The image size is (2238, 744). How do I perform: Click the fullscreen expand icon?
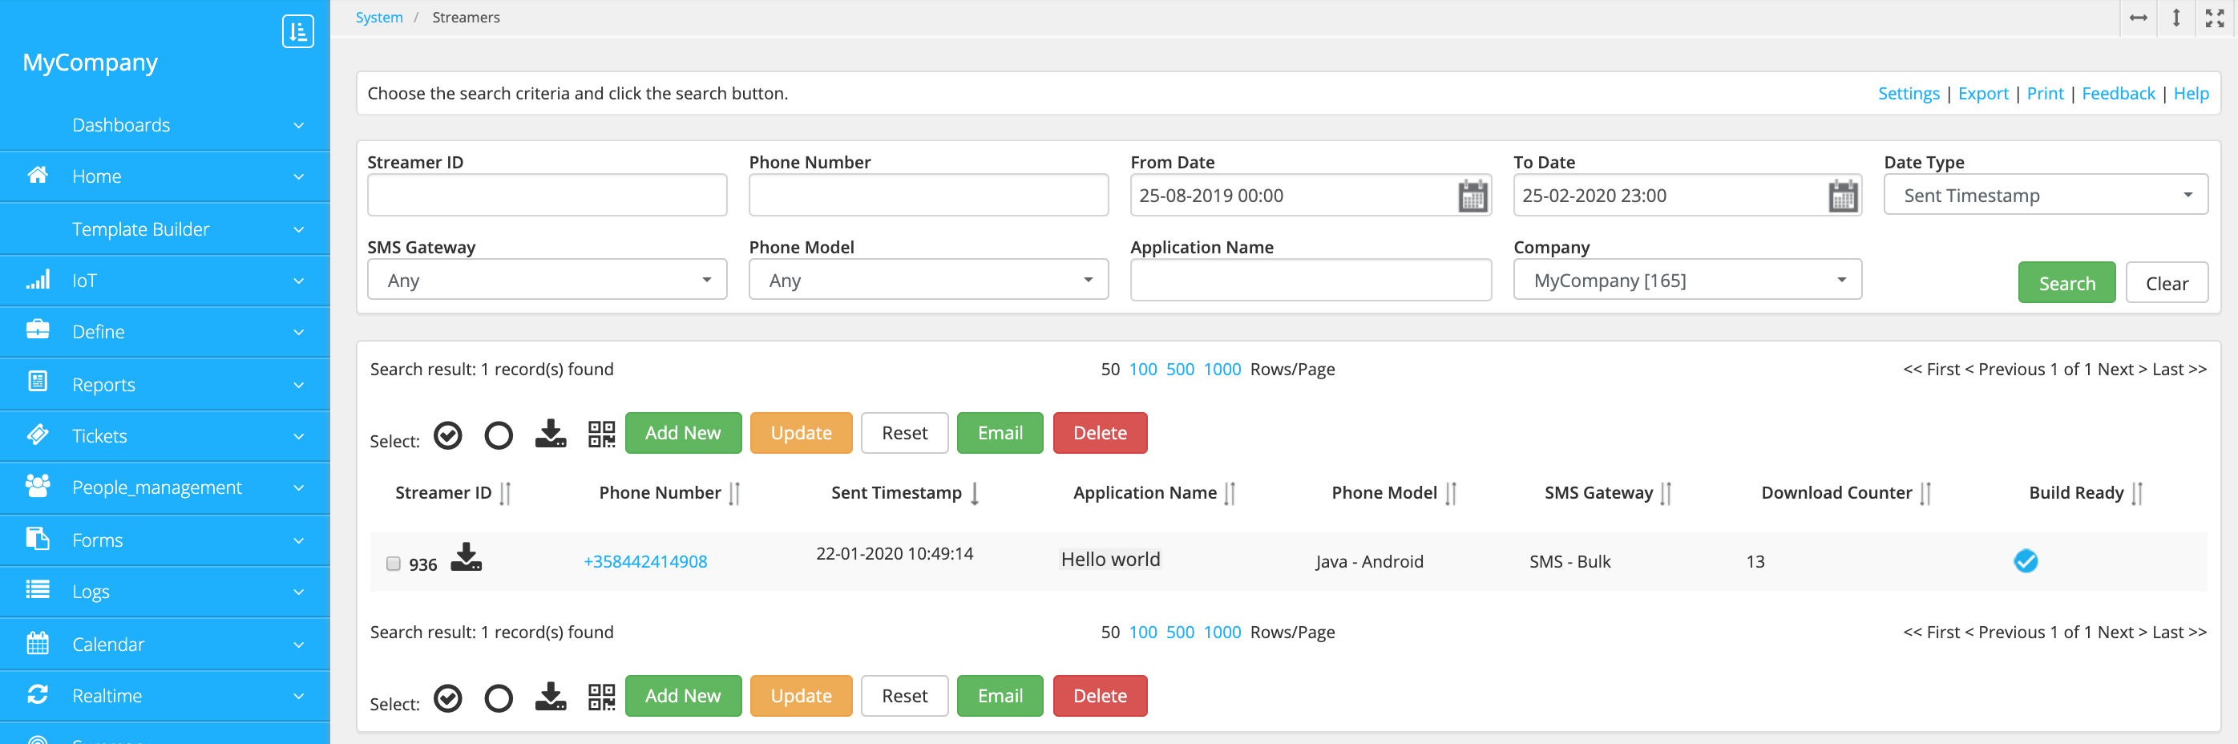(2214, 18)
